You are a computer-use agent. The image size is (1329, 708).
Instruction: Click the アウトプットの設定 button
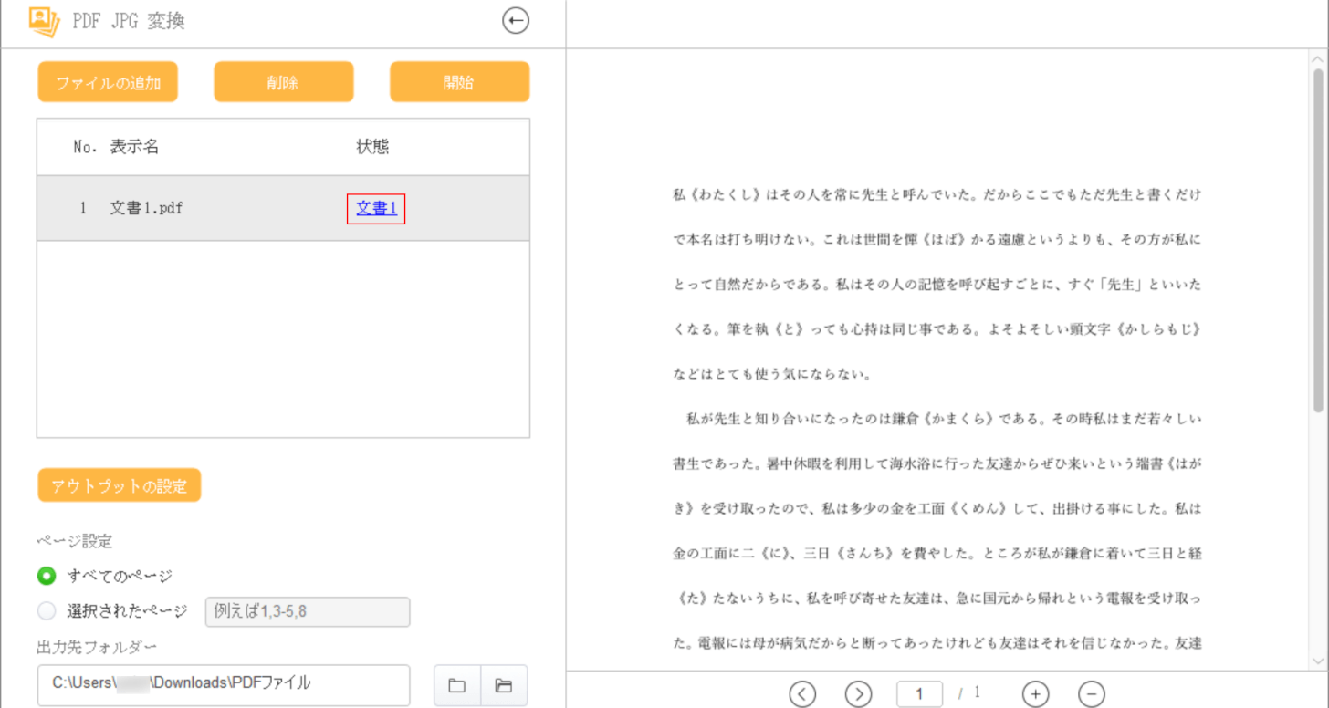point(120,485)
